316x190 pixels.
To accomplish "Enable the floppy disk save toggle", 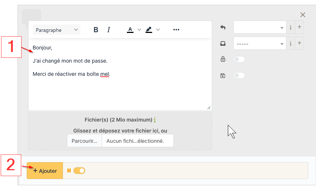I will (239, 75).
